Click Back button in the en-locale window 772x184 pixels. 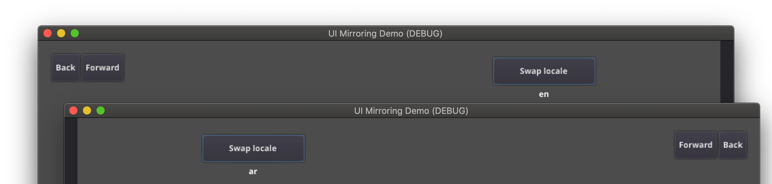66,68
